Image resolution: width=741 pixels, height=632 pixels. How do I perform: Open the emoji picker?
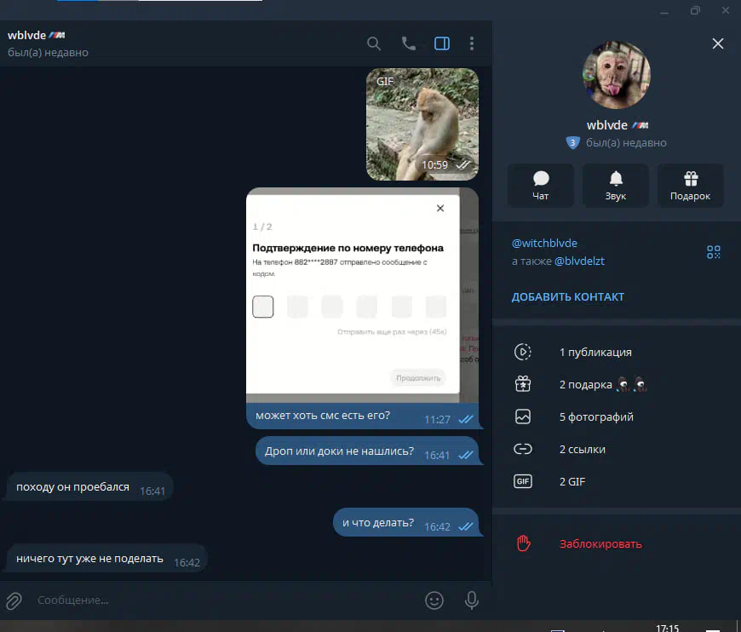tap(434, 600)
